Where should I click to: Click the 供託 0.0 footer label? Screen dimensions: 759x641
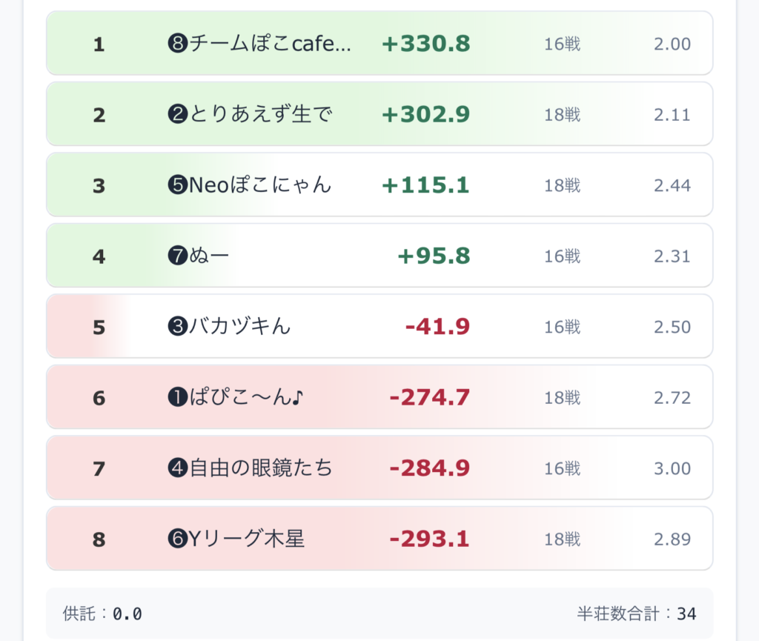point(102,614)
